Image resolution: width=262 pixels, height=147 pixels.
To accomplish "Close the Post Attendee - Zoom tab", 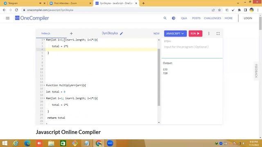I will (90, 3).
